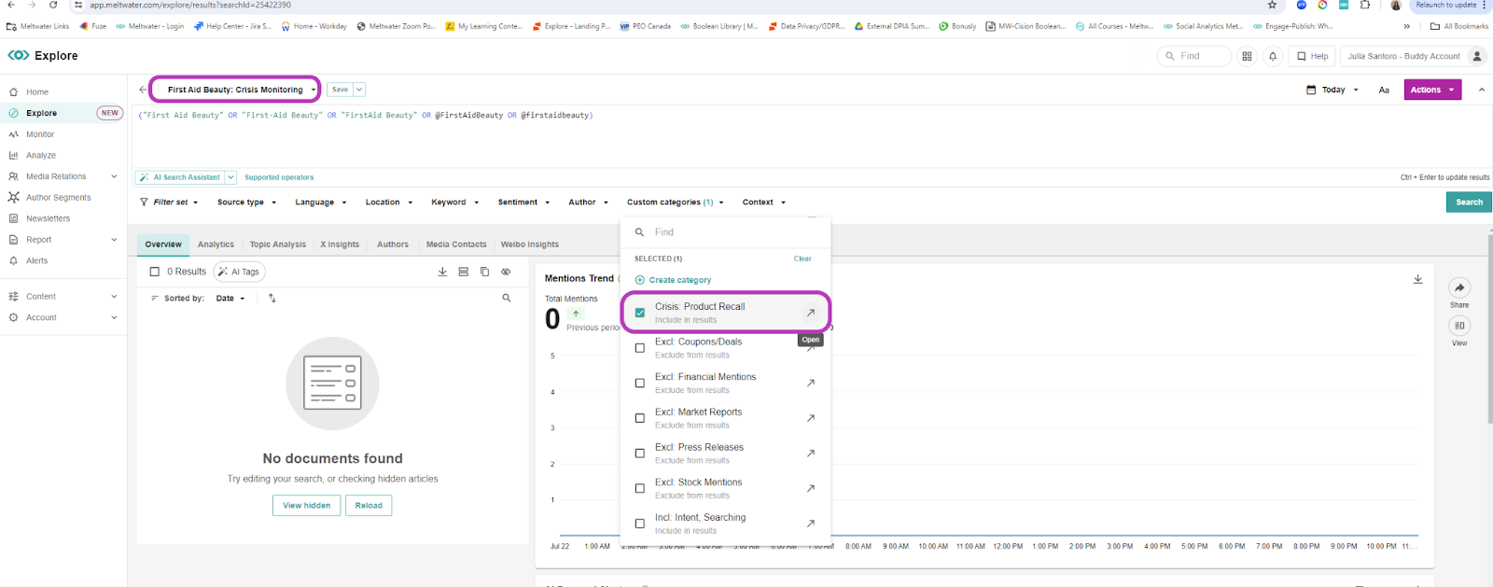Open notifications bell icon
Screen dimensions: 1493x587
point(1273,56)
